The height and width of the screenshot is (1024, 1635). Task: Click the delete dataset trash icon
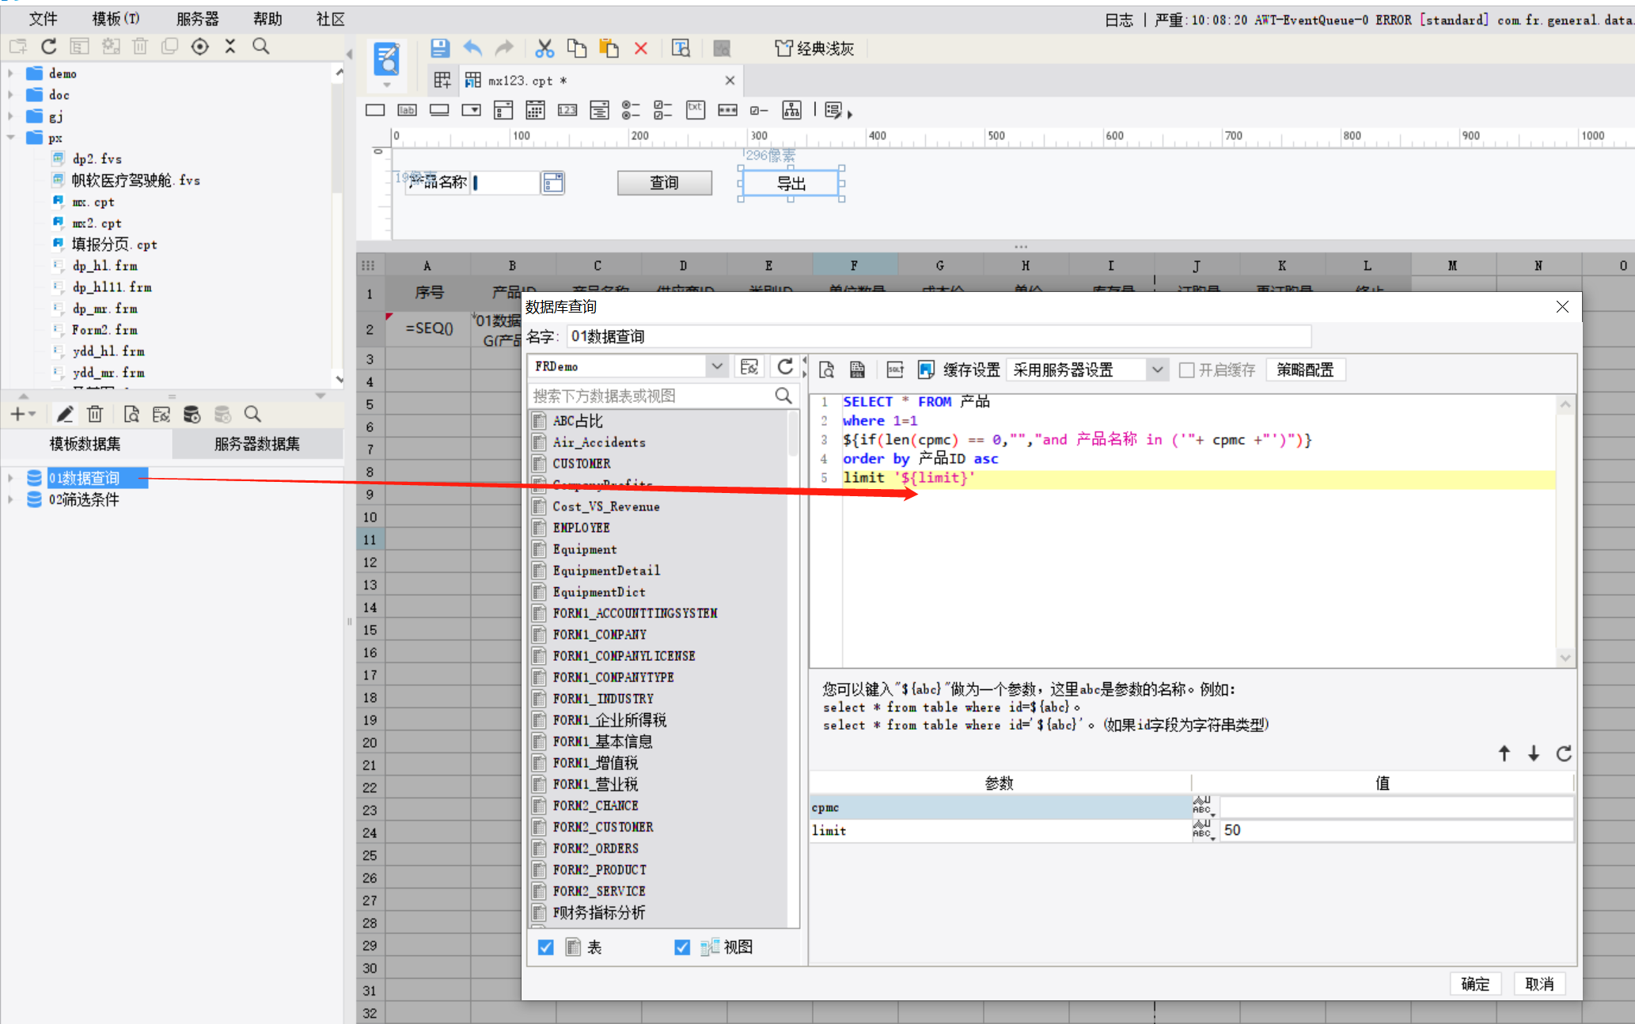click(x=95, y=414)
